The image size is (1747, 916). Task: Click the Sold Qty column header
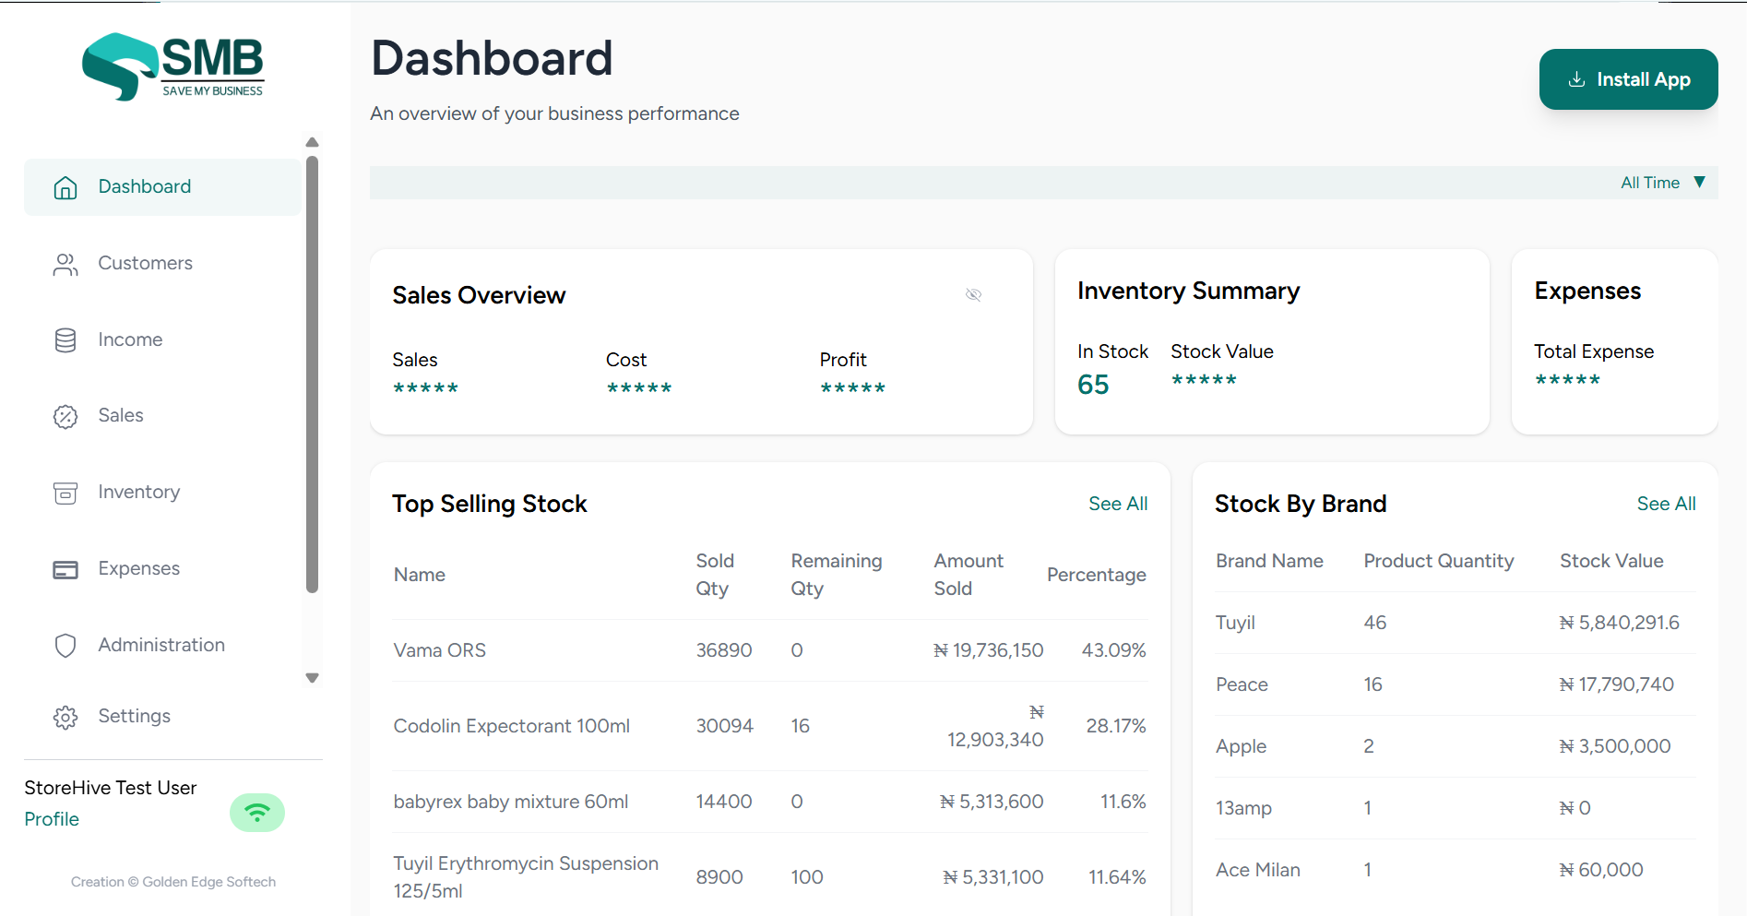click(x=715, y=575)
